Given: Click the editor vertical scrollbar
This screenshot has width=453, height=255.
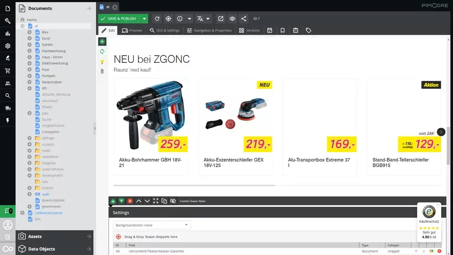Looking at the screenshot, I should pos(448,146).
